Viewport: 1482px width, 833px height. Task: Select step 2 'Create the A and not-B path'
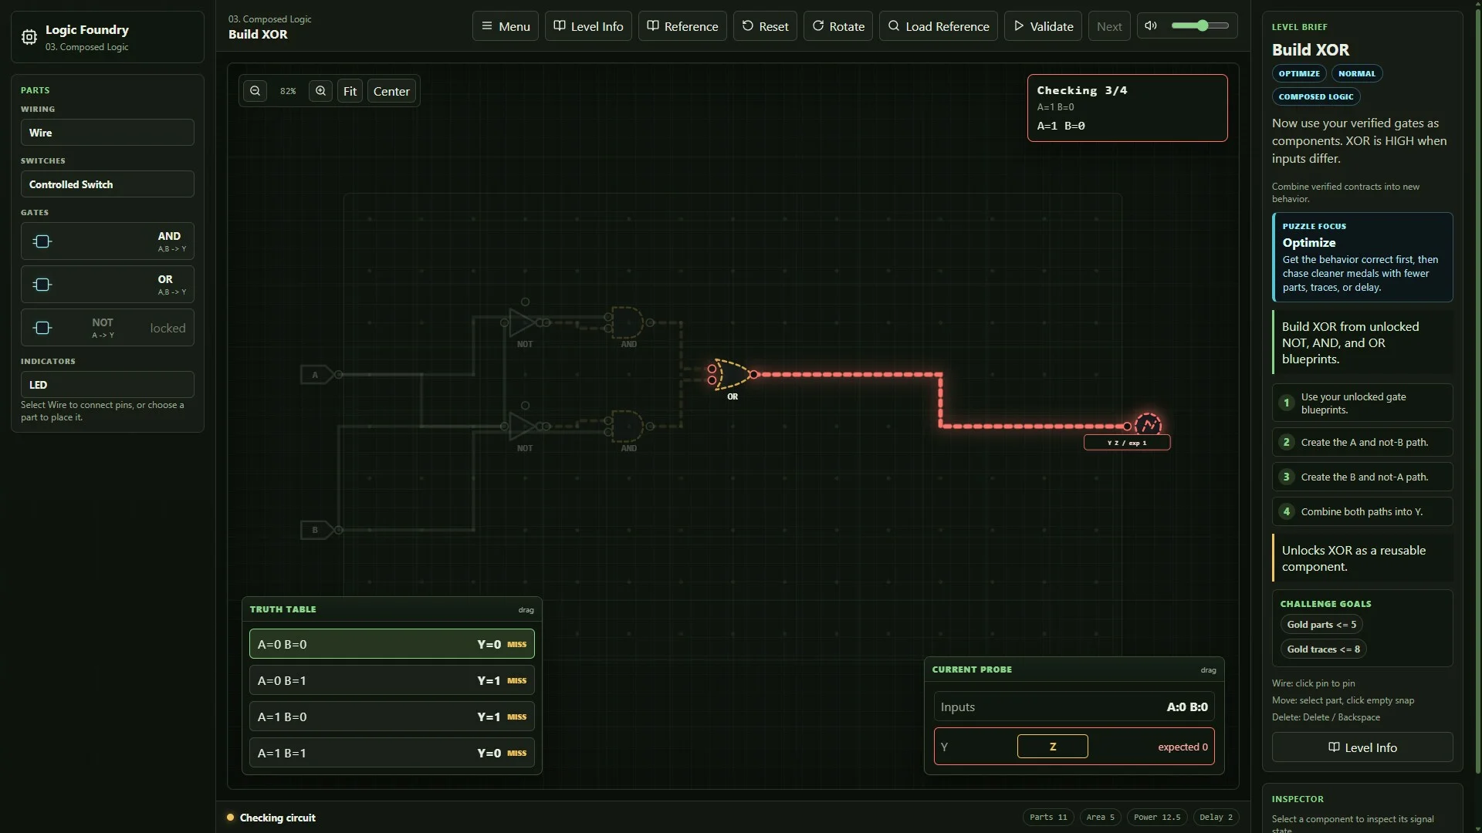point(1362,442)
